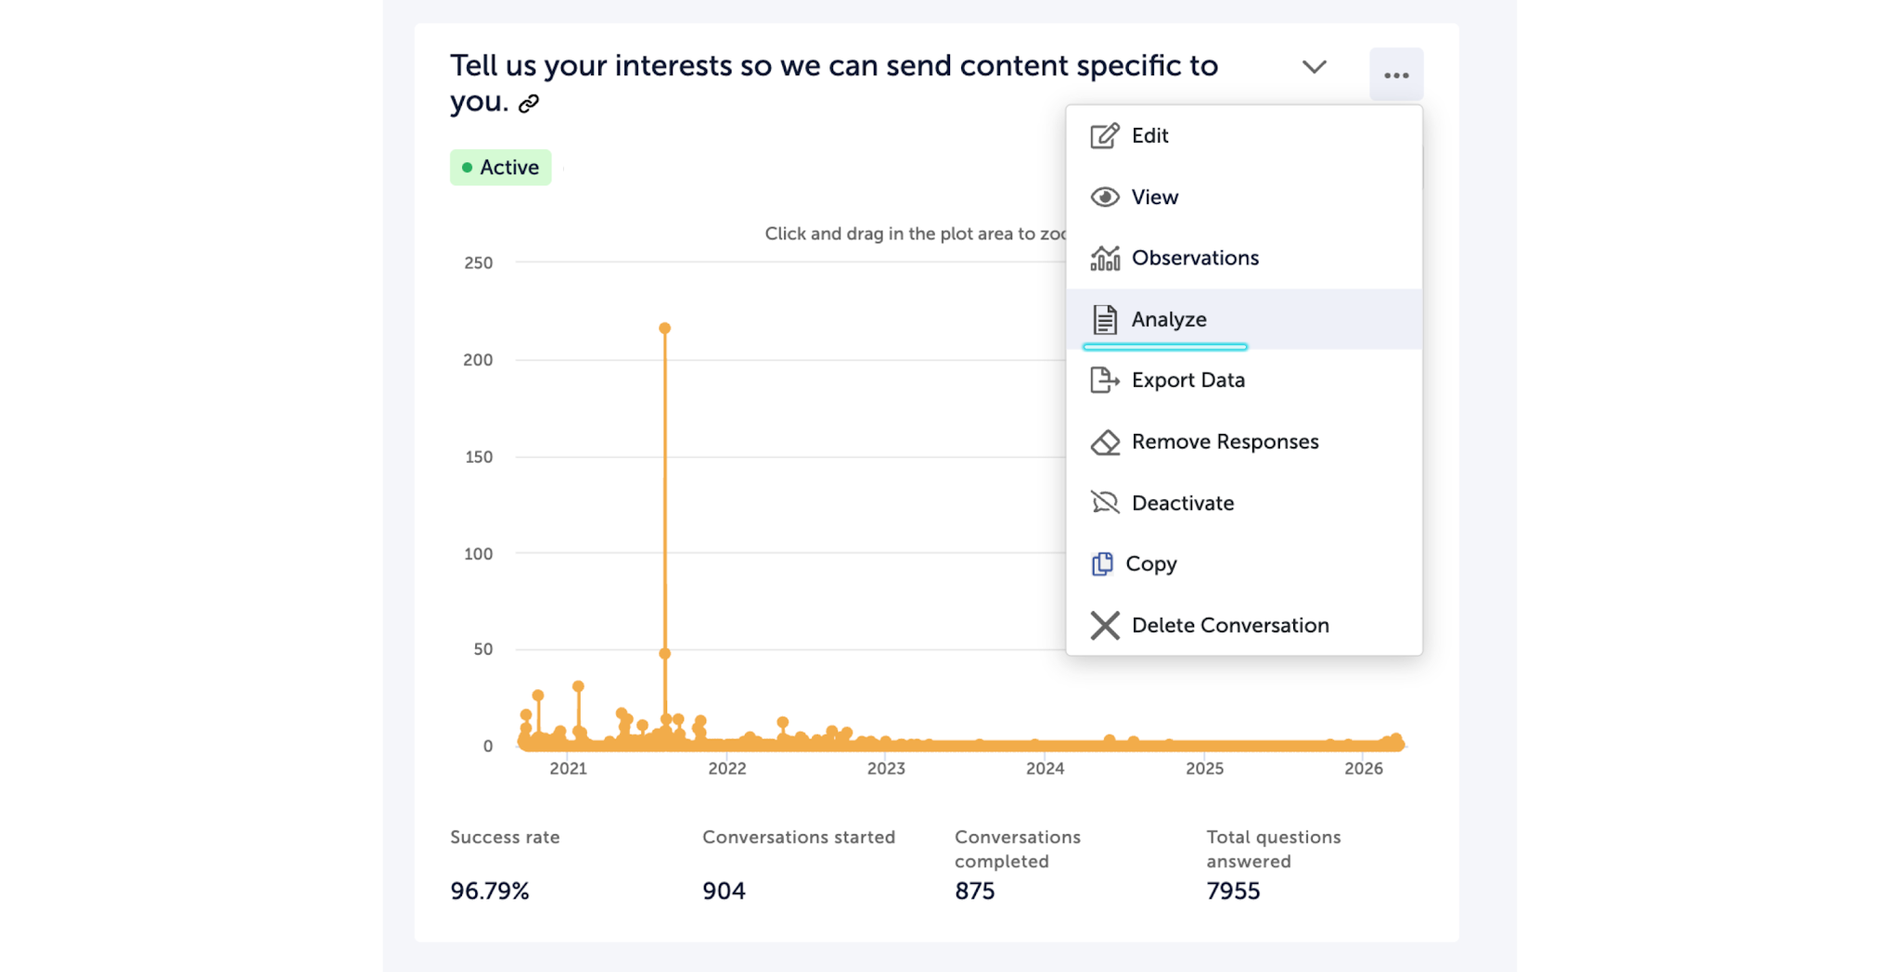Click the Export Data arrow icon
1900x972 pixels.
click(x=1104, y=380)
